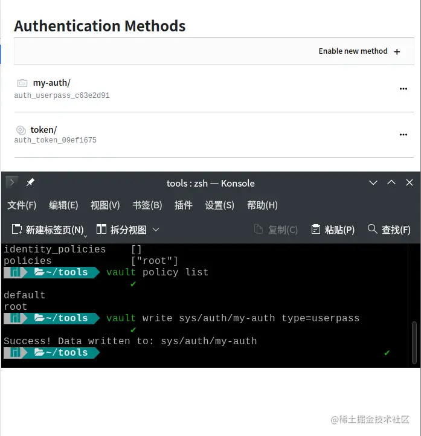Click the Enable new method link

tap(359, 51)
